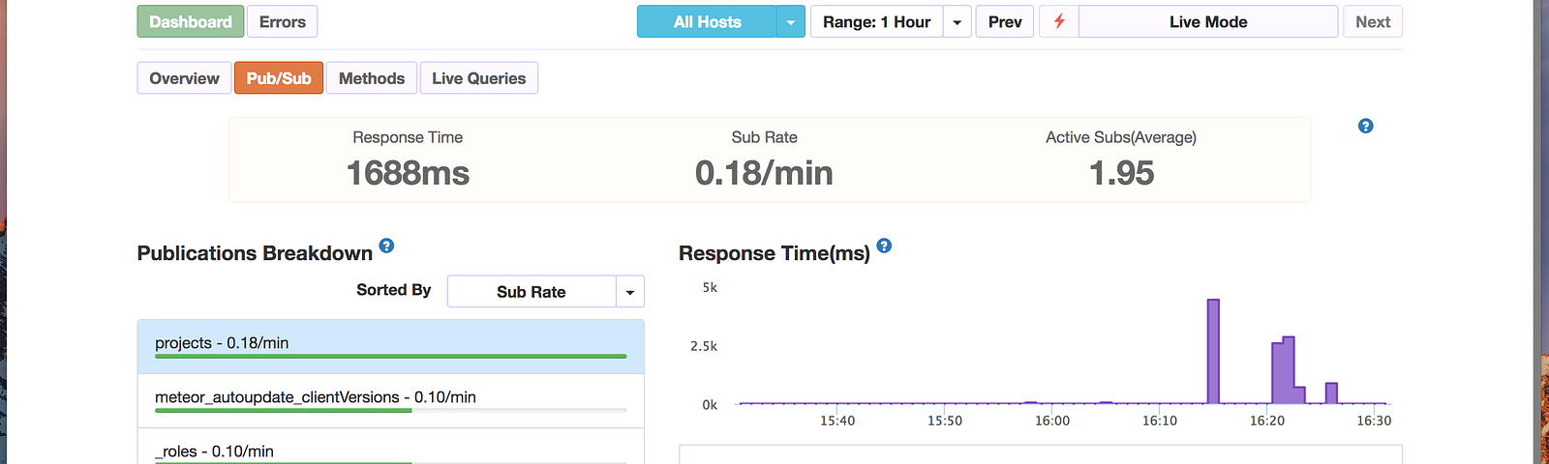Click the 16:00 x-axis label
The height and width of the screenshot is (464, 1549).
point(1052,420)
